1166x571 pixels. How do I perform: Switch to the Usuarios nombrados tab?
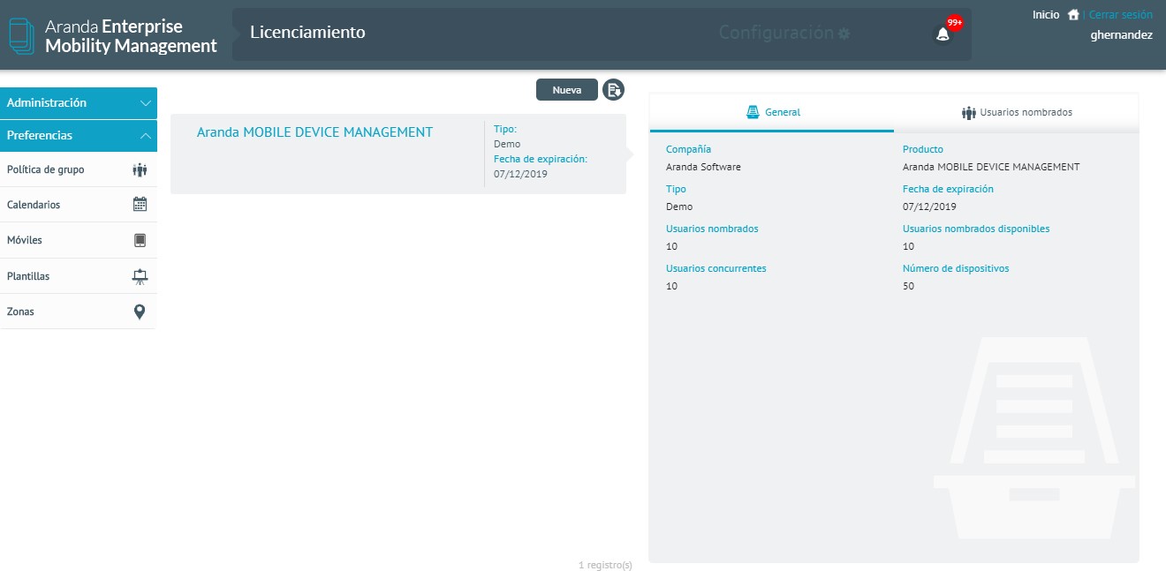point(1016,112)
